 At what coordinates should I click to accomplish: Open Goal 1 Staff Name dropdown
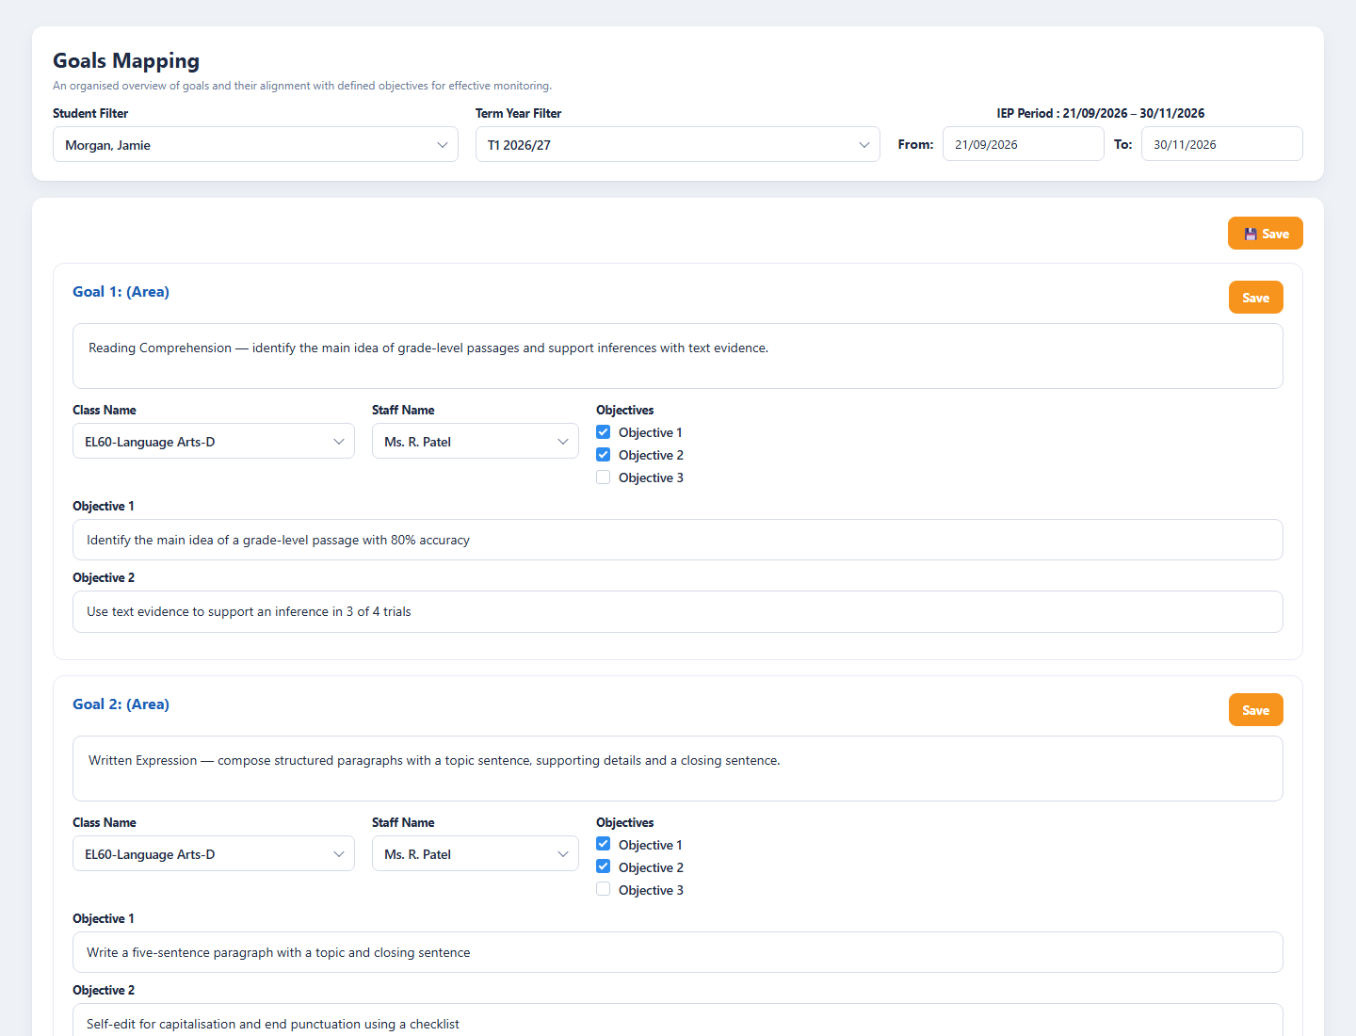pos(475,441)
